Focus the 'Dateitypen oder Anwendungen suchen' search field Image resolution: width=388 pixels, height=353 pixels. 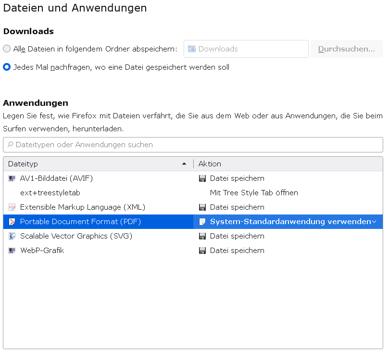pos(193,144)
